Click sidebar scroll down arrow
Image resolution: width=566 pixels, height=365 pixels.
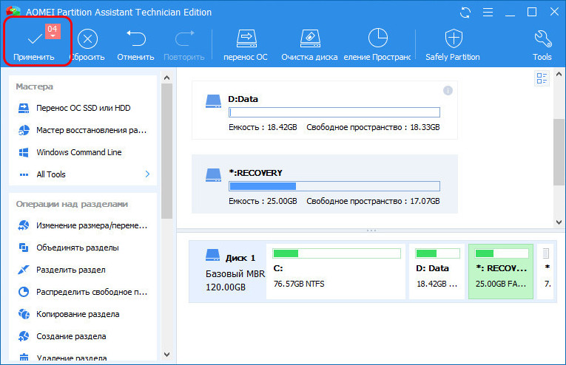coord(166,355)
